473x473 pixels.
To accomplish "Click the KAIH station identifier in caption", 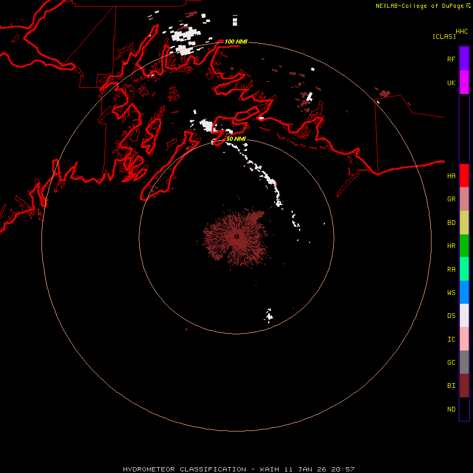I will (x=271, y=469).
